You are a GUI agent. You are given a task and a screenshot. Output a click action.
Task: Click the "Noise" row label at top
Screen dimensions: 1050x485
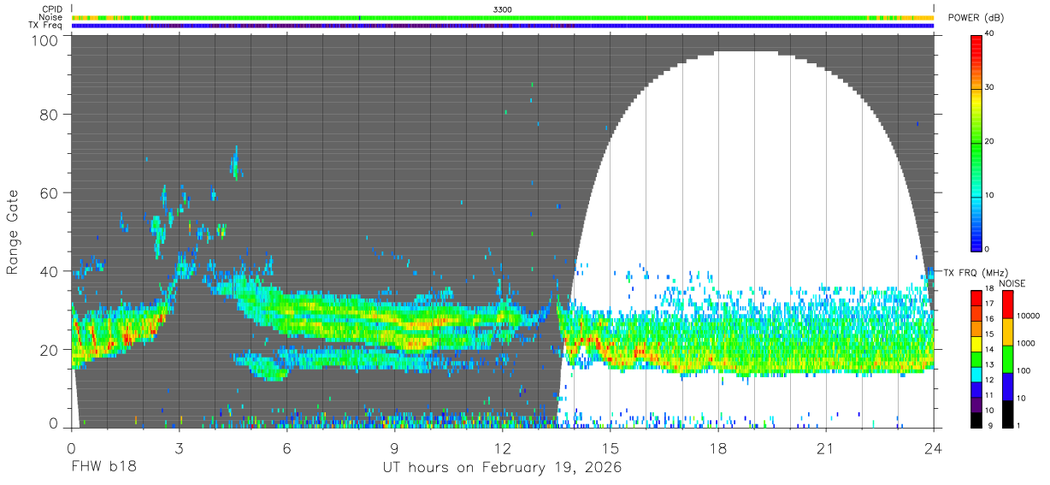51,17
